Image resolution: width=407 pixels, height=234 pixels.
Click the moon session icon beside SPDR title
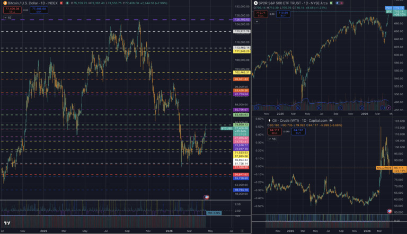(338, 3)
